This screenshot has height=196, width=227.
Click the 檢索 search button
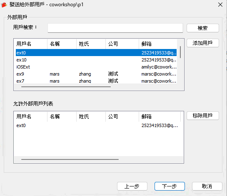pos(203,28)
